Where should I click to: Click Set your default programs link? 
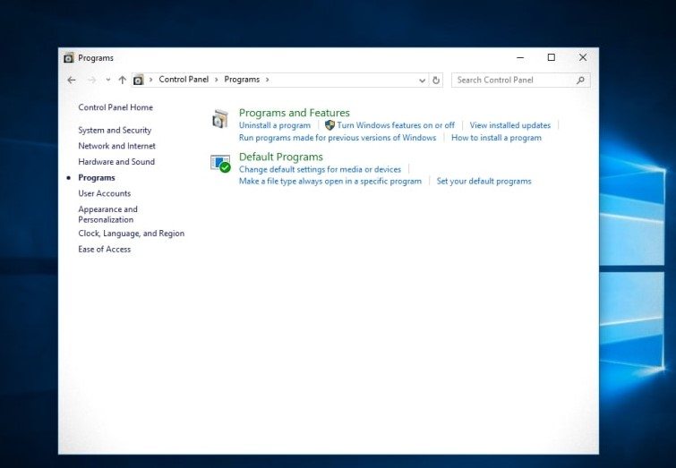point(483,181)
